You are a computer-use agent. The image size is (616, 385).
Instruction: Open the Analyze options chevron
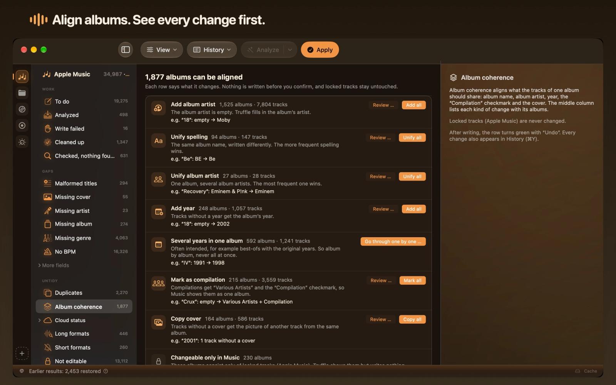pyautogui.click(x=290, y=50)
